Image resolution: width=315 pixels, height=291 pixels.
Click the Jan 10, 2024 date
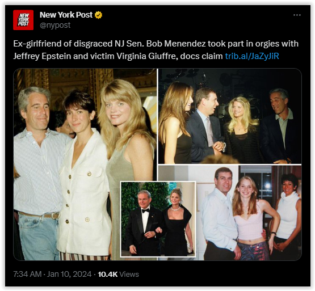(x=69, y=274)
